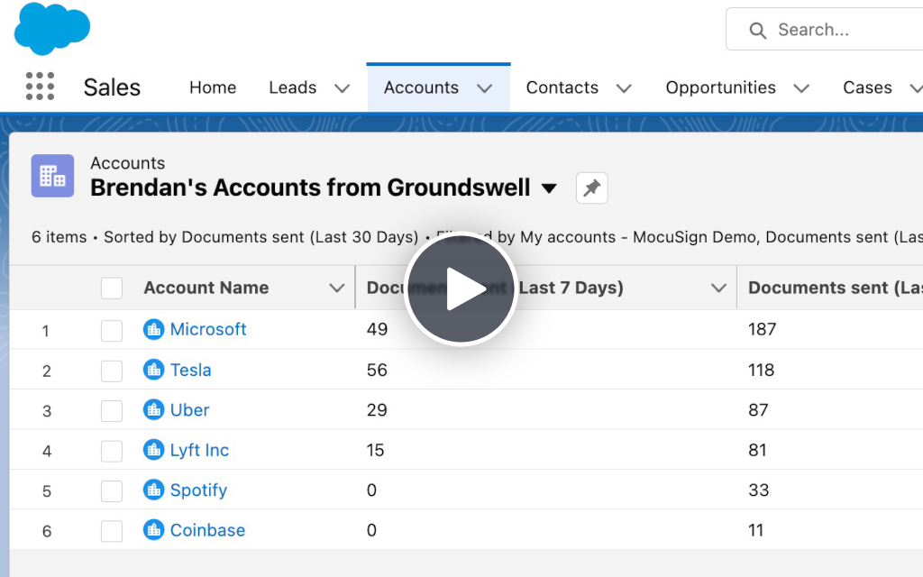Open the Coinbase account link
The image size is (923, 577).
click(207, 530)
